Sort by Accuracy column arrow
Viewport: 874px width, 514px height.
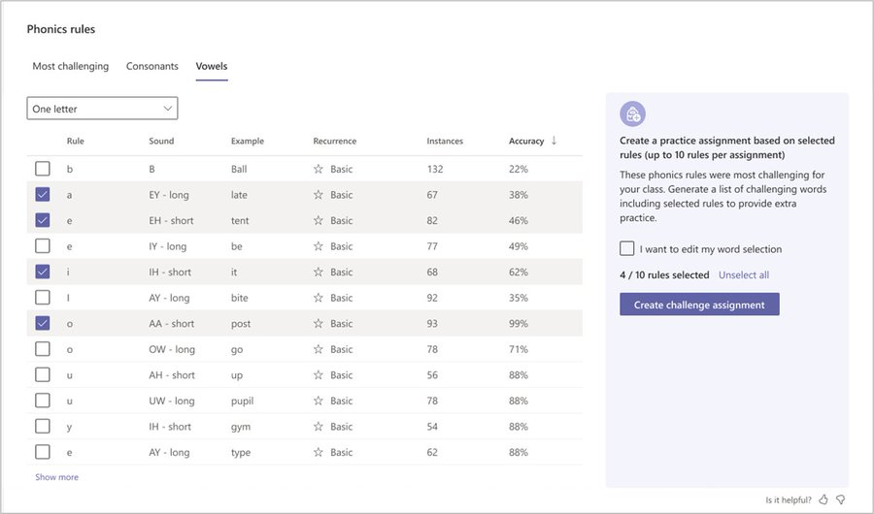[554, 141]
